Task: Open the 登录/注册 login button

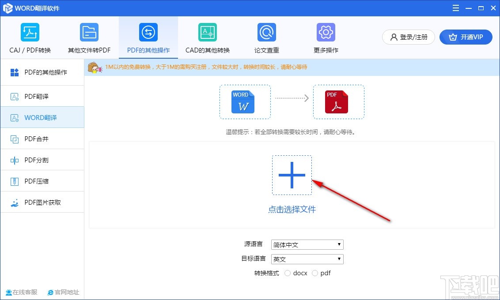Action: tap(408, 37)
